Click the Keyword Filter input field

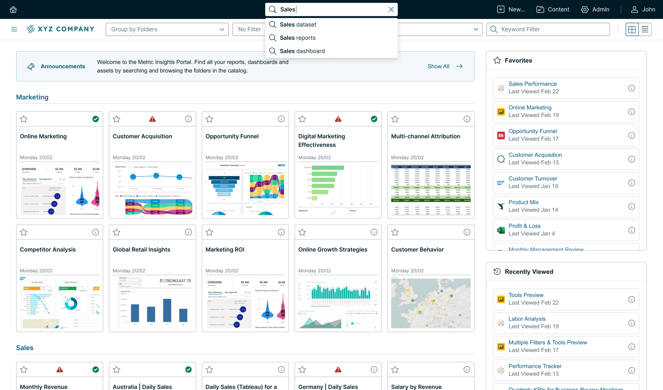click(x=548, y=29)
